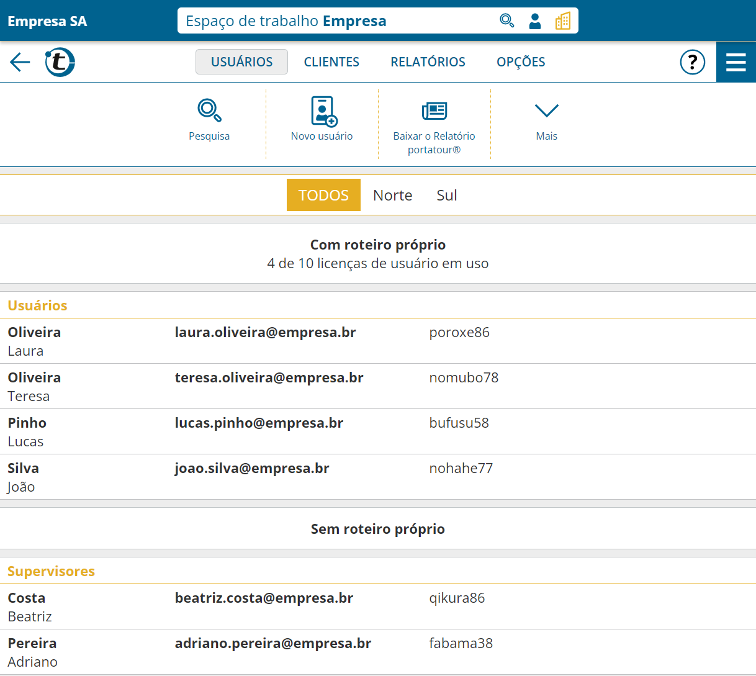Click the code qikura86
The width and height of the screenshot is (756, 676).
457,598
